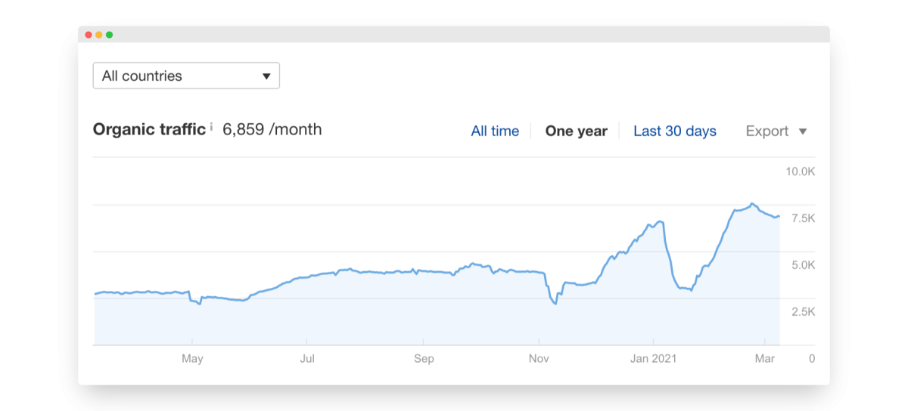Click the yellow minimize window button

point(99,35)
